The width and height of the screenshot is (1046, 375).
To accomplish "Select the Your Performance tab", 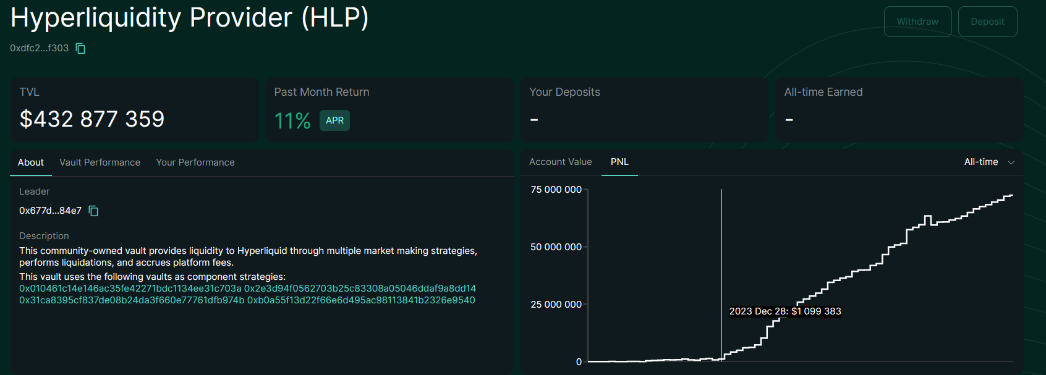I will coord(195,162).
